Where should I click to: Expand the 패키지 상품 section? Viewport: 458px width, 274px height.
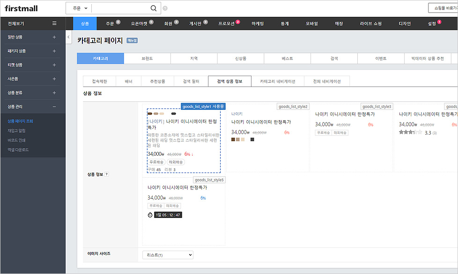click(54, 51)
